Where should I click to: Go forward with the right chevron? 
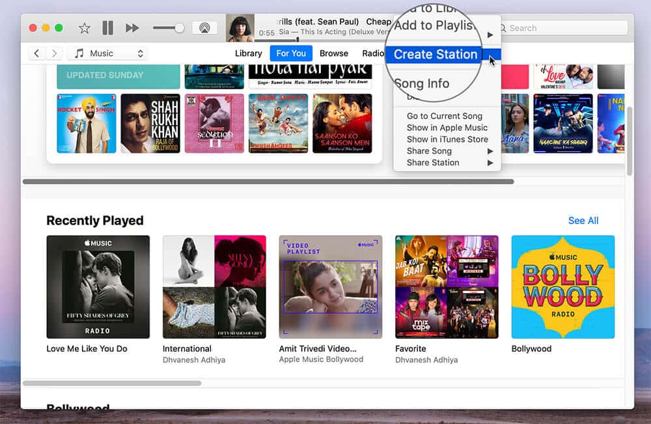(x=54, y=53)
